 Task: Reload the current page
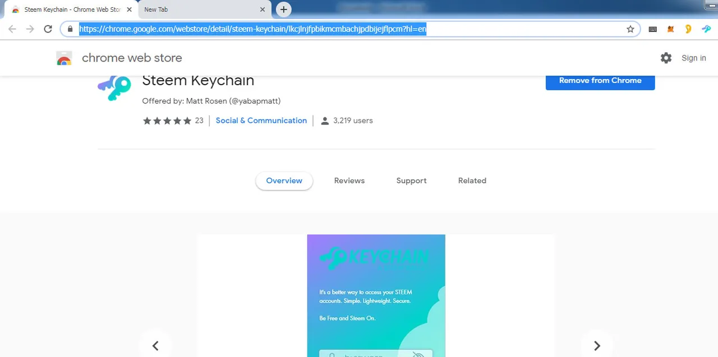tap(48, 29)
